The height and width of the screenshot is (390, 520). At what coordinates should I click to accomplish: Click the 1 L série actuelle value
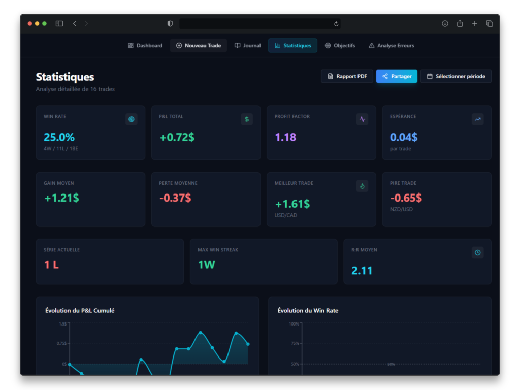tap(51, 265)
